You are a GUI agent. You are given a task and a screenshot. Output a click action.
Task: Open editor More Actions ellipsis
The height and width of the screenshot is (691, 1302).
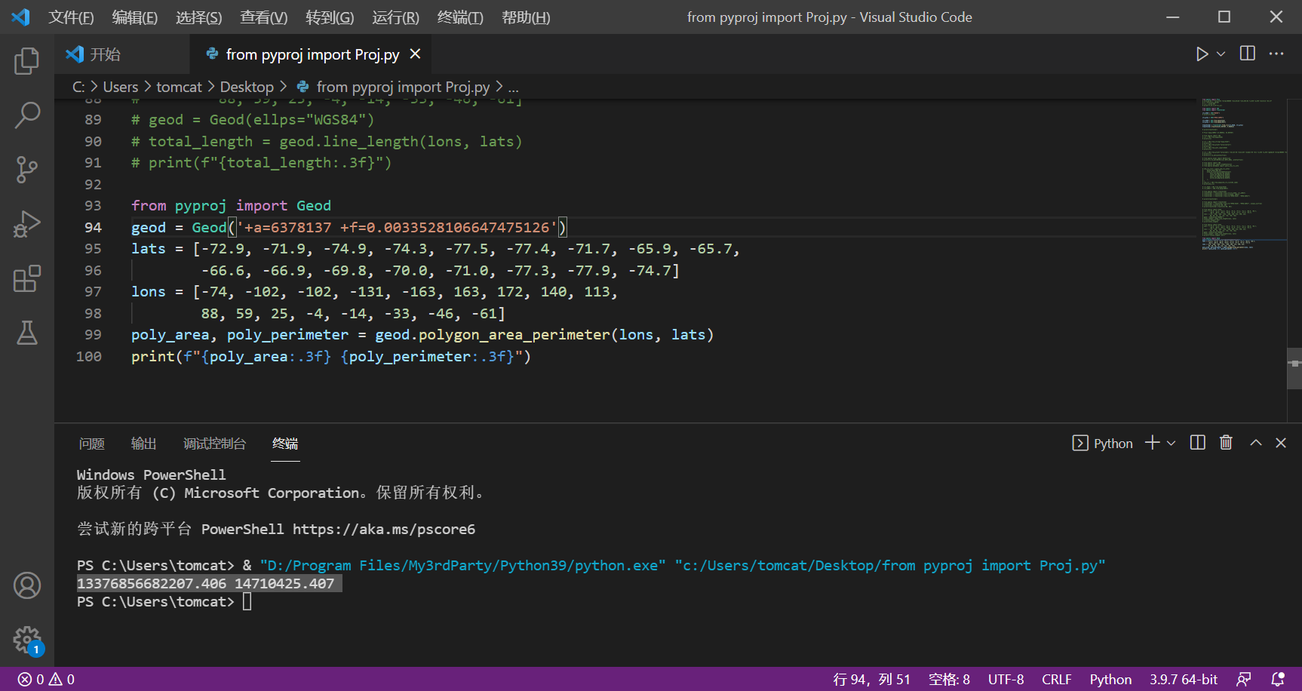click(1276, 54)
